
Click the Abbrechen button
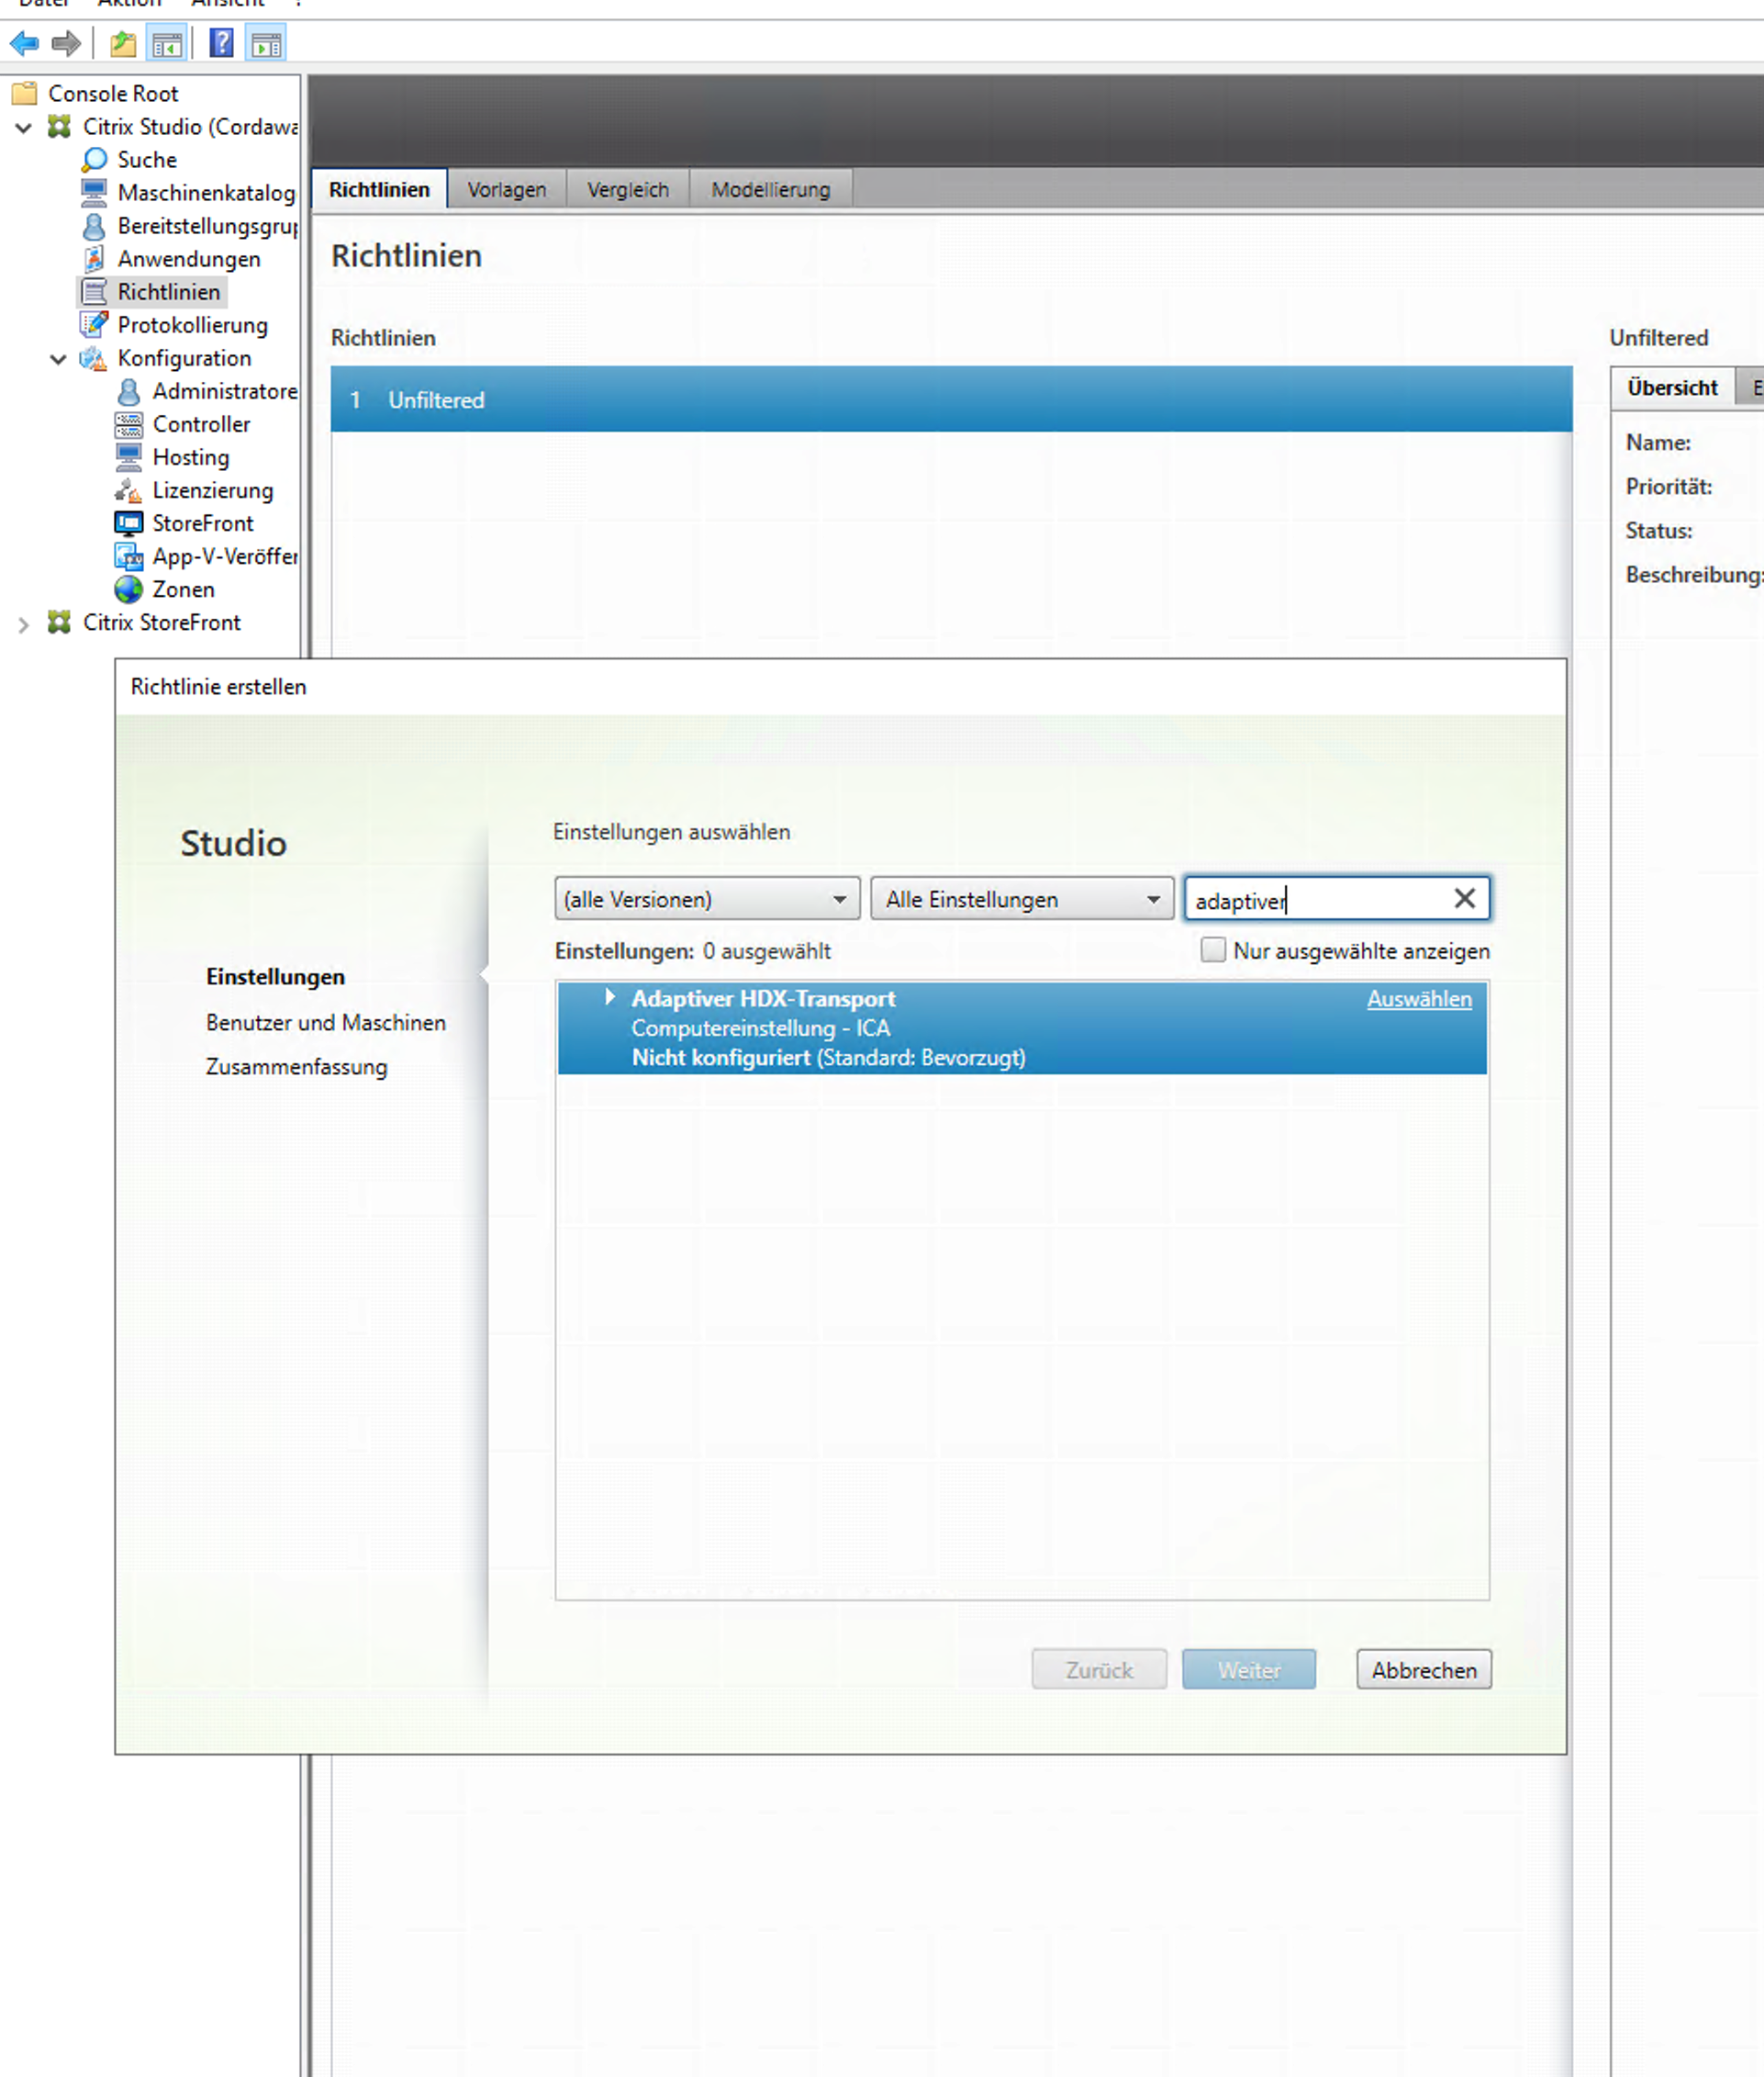[x=1424, y=1668]
